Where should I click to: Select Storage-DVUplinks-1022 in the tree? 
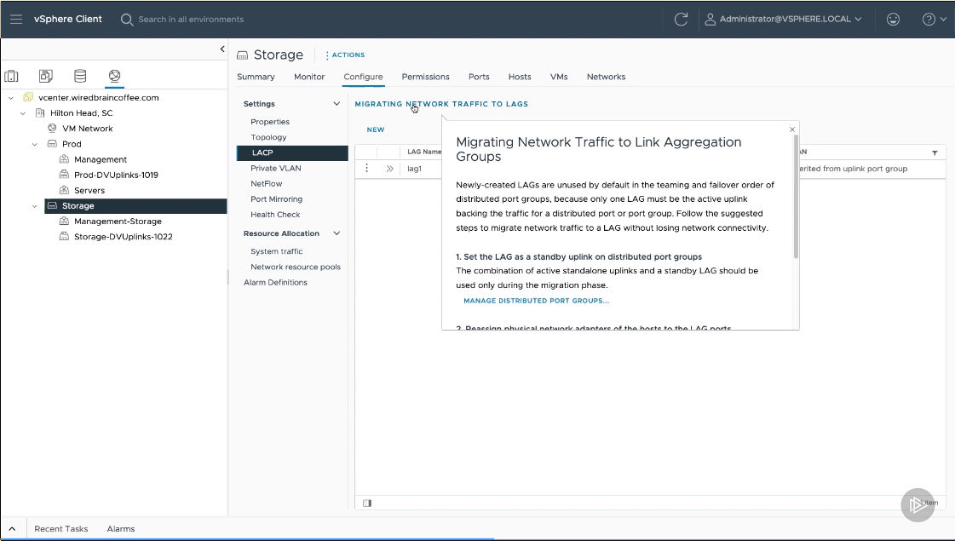click(123, 237)
